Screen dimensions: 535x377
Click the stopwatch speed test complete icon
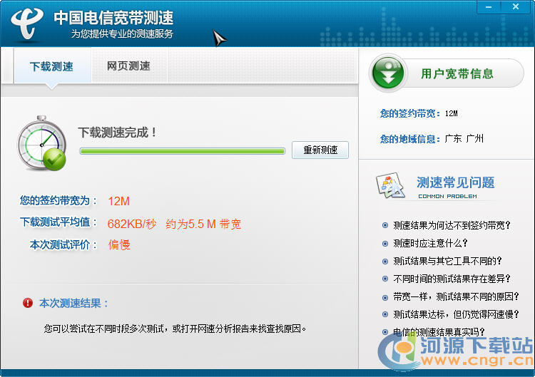41,143
